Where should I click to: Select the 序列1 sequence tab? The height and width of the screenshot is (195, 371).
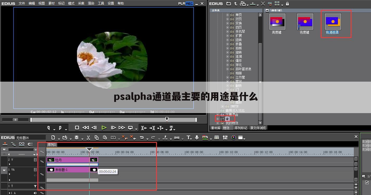click(x=52, y=145)
